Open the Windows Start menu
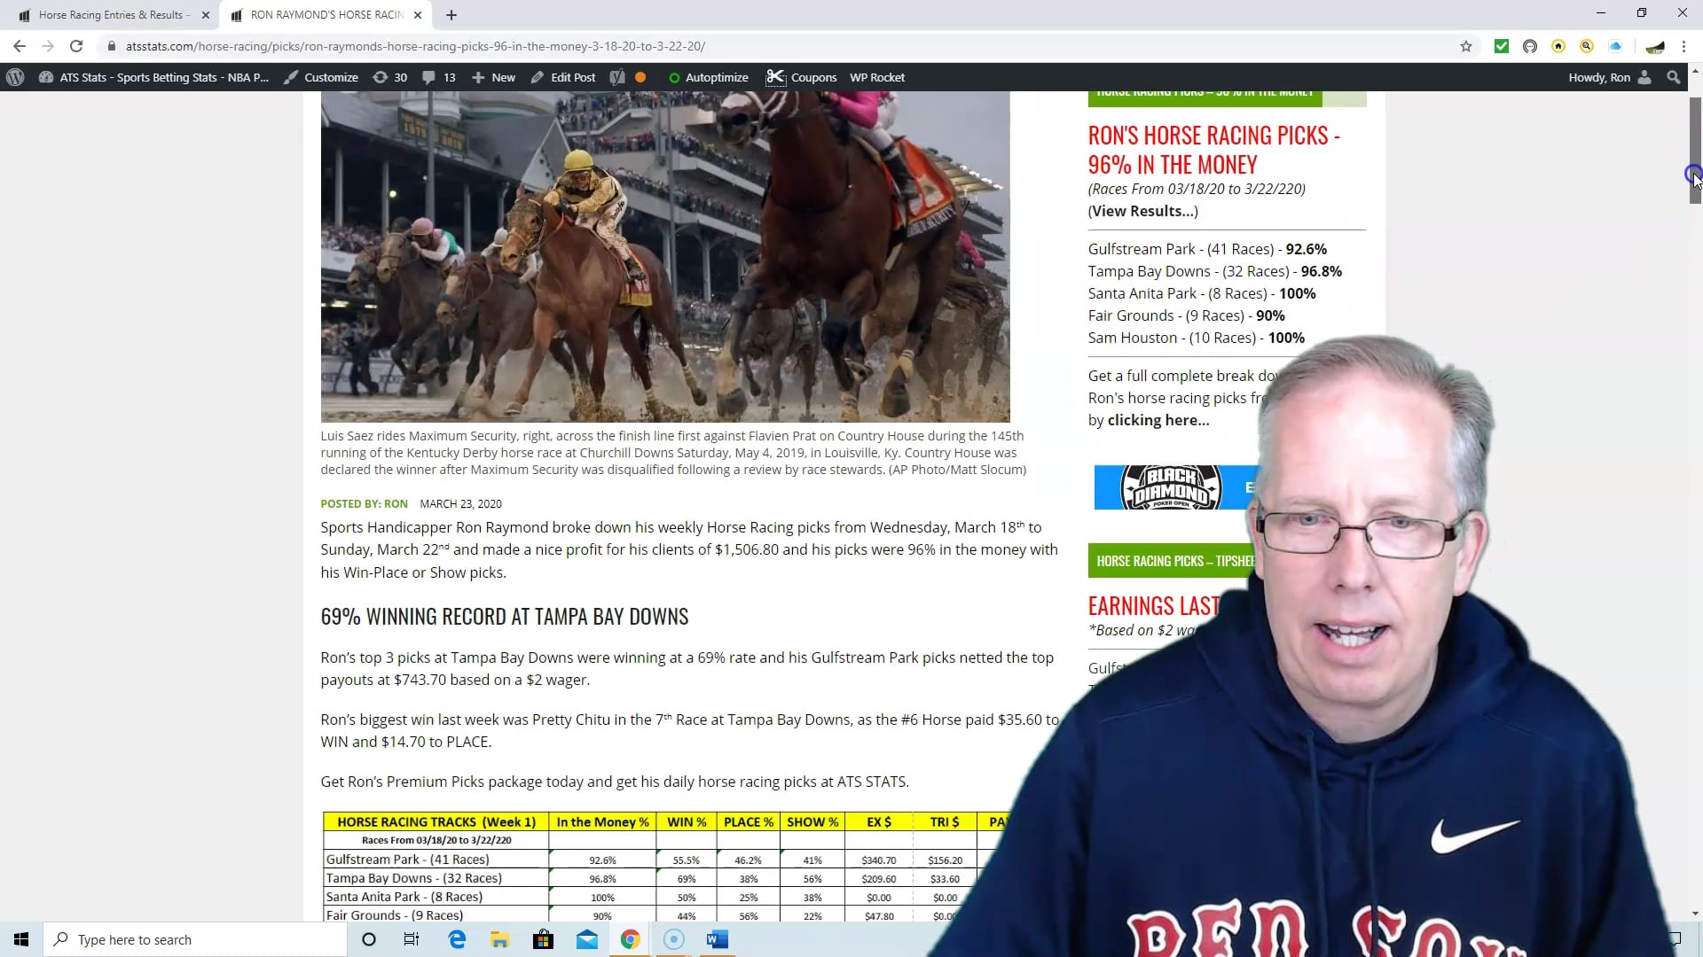 [21, 939]
